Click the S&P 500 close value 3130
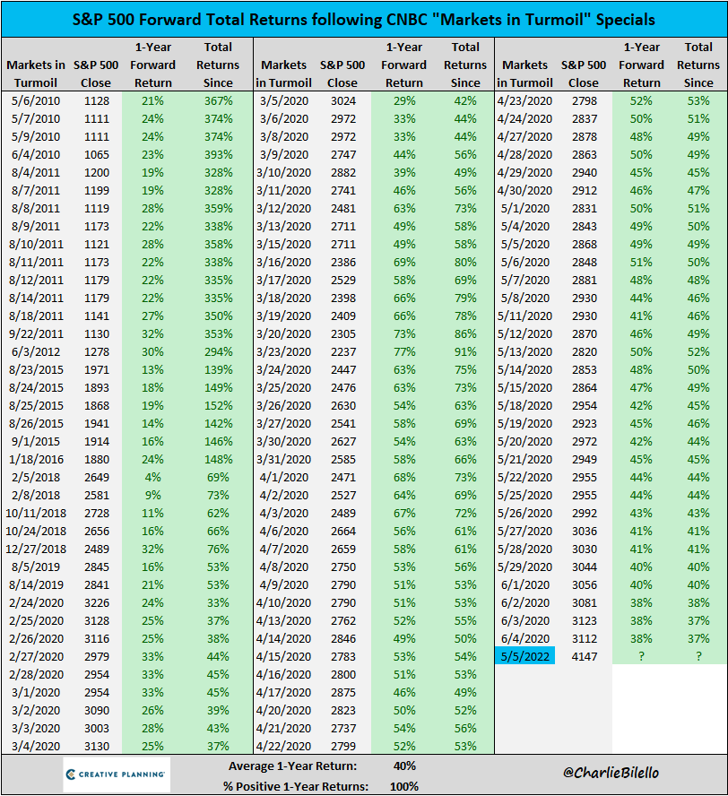This screenshot has width=728, height=796. [97, 746]
